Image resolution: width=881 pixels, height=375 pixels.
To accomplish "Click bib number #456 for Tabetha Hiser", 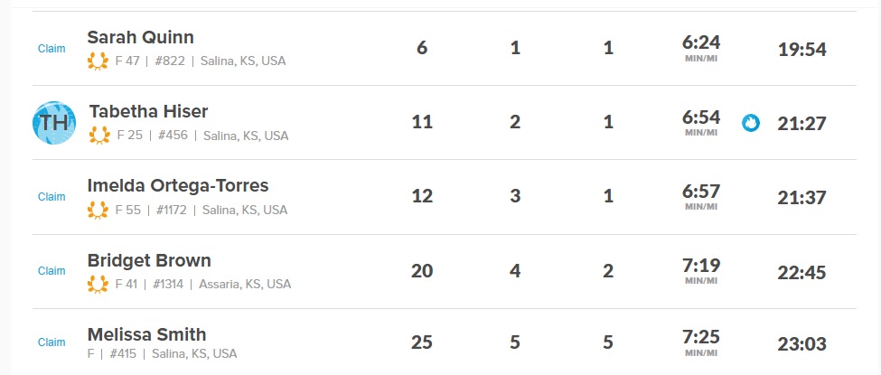I will 175,136.
